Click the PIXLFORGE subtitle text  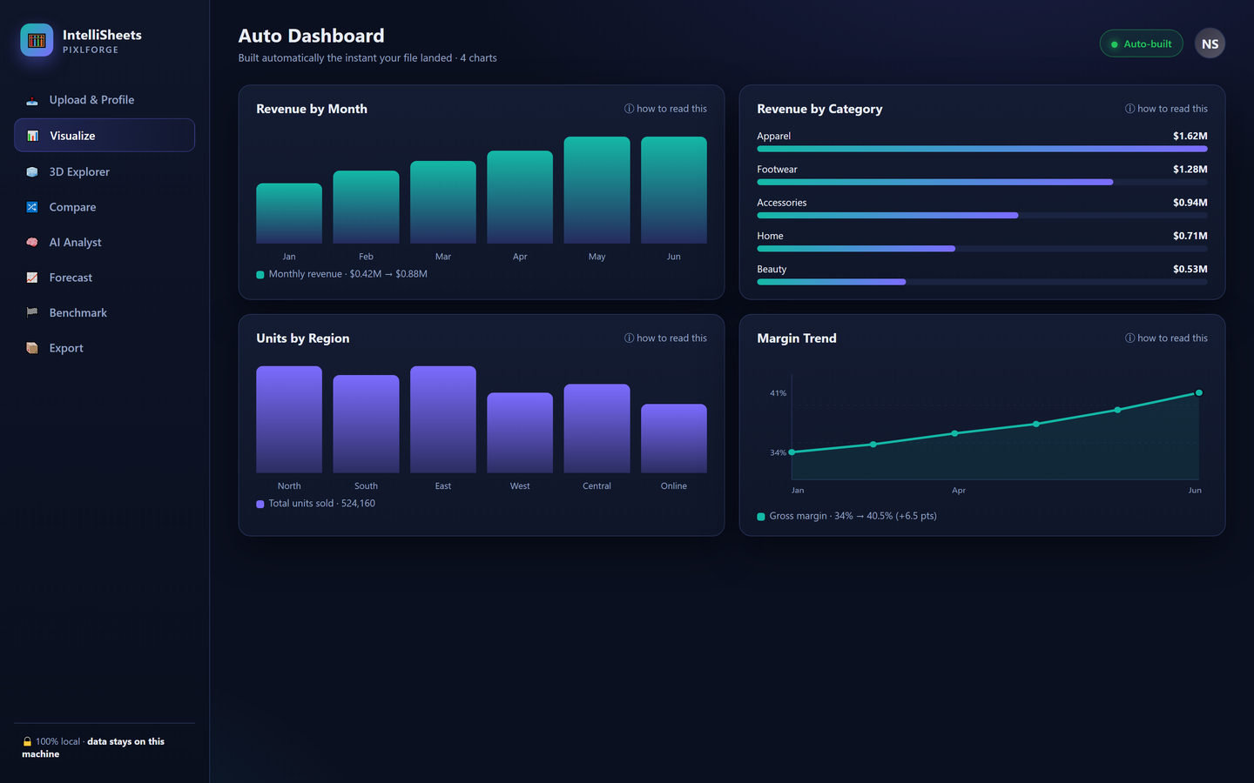pyautogui.click(x=91, y=50)
